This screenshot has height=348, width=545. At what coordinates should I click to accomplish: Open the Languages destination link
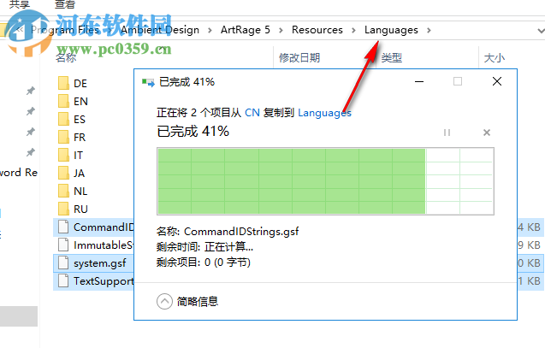(324, 113)
